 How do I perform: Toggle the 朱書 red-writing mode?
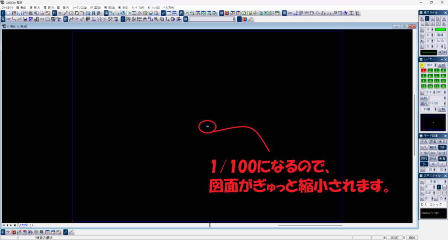tap(442, 159)
